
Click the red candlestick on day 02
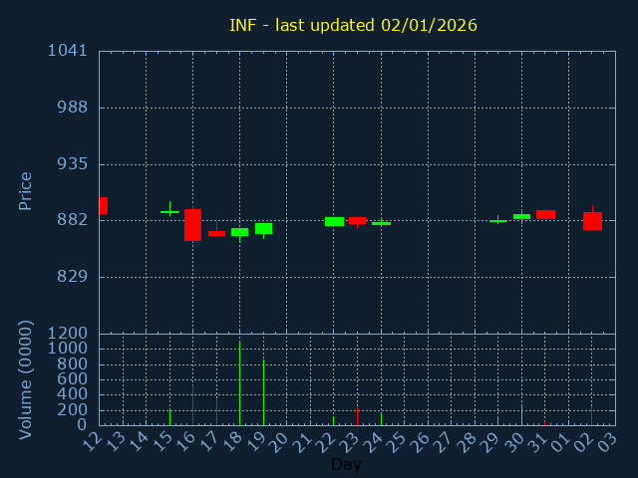[x=592, y=221]
